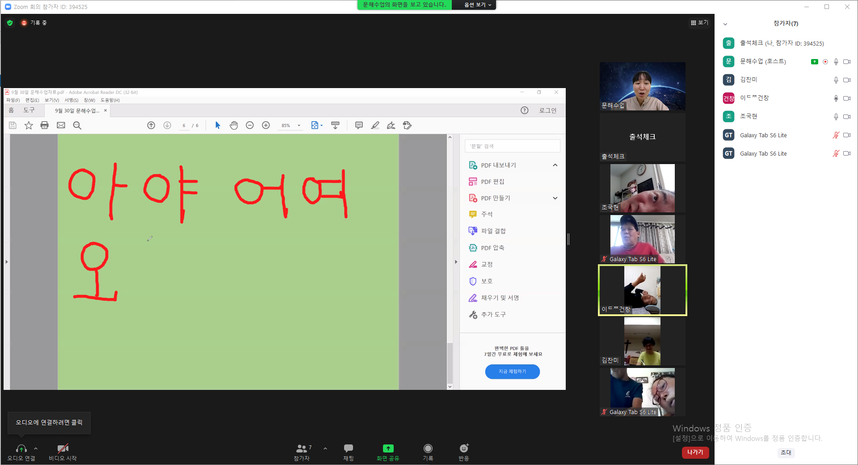The height and width of the screenshot is (465, 858).
Task: Click the red 나가기 leave button
Action: (x=695, y=452)
